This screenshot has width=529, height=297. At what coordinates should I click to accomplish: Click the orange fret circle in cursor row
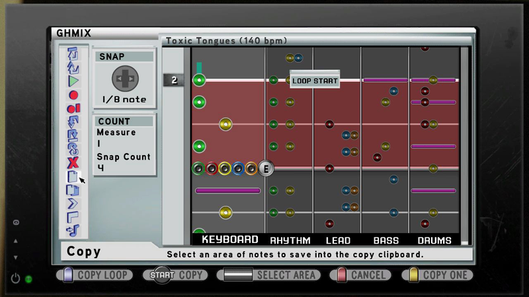pyautogui.click(x=251, y=168)
